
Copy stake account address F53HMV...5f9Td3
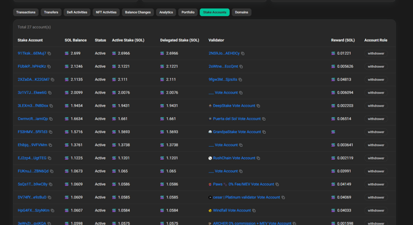[x=51, y=132]
